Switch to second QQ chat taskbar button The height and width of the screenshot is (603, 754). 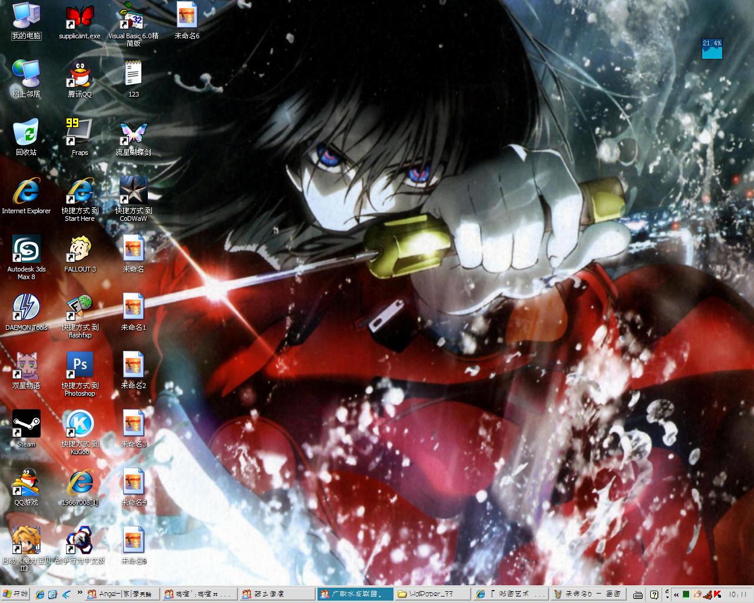pos(199,594)
